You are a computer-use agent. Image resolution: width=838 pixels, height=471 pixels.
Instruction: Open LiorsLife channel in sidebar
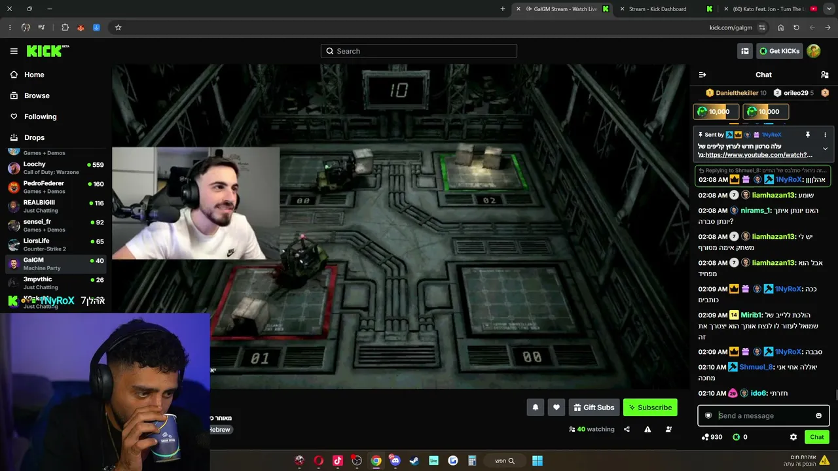pos(56,245)
